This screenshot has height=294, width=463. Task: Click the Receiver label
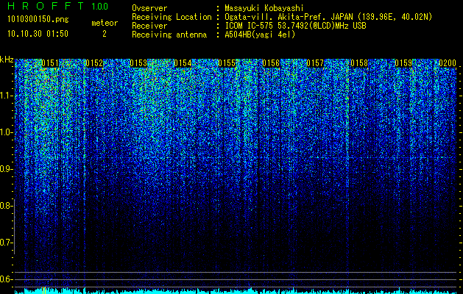point(149,26)
